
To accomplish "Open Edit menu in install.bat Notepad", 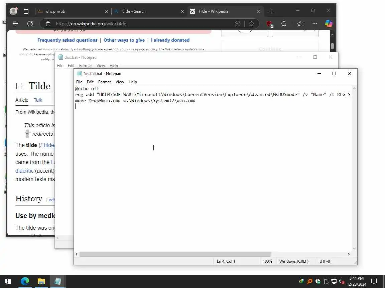I will coord(90,82).
